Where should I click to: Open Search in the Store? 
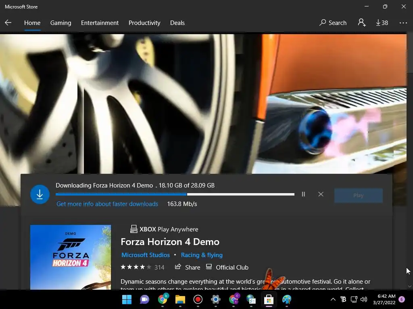333,23
